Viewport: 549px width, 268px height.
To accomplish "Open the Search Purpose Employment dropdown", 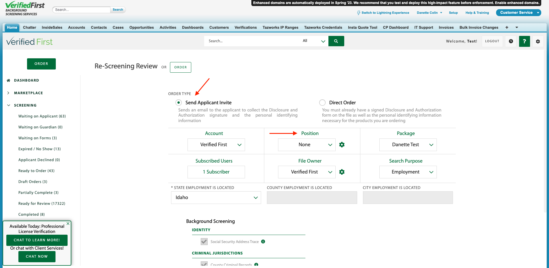I will point(408,172).
